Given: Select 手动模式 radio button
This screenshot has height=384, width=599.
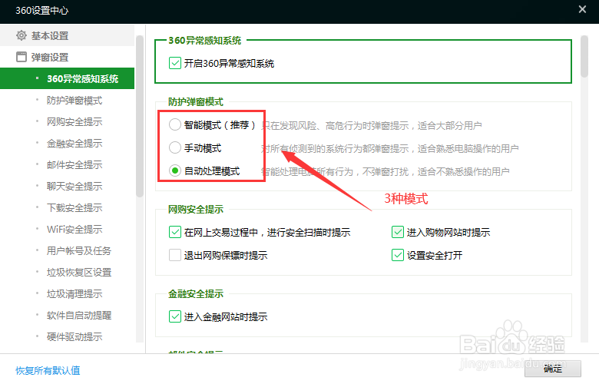Looking at the screenshot, I should [x=175, y=147].
